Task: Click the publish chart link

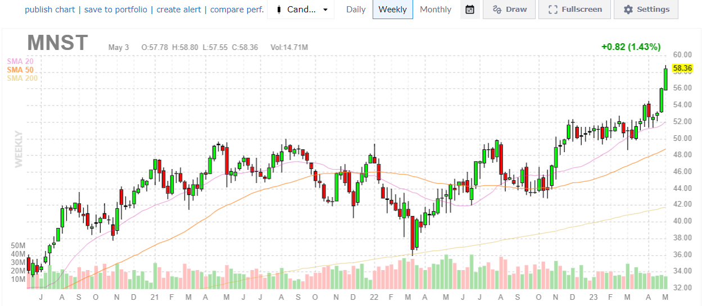Action: 50,10
